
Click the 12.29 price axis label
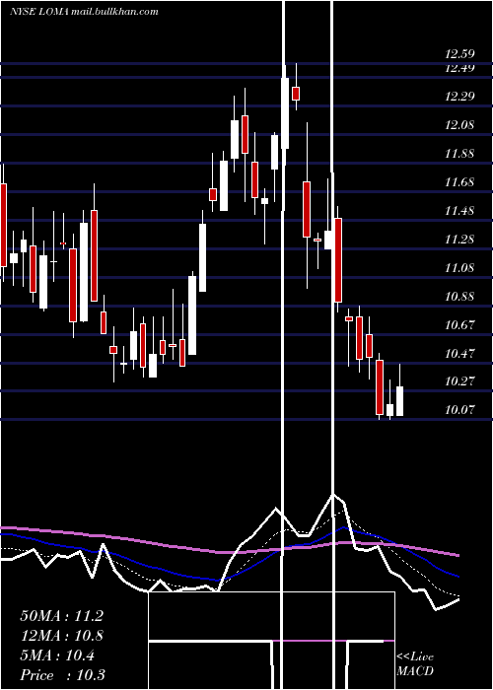click(x=459, y=96)
